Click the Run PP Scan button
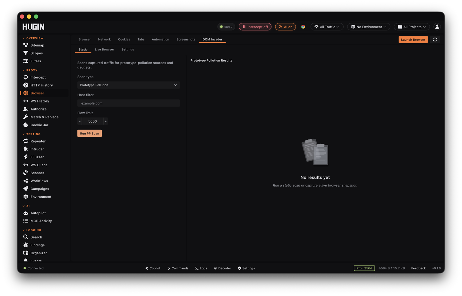The width and height of the screenshot is (462, 296). (x=90, y=134)
